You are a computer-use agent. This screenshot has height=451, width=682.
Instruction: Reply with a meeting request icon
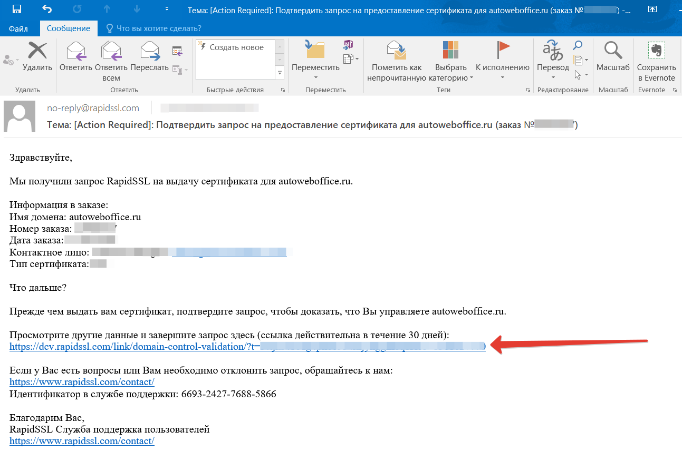pos(177,51)
